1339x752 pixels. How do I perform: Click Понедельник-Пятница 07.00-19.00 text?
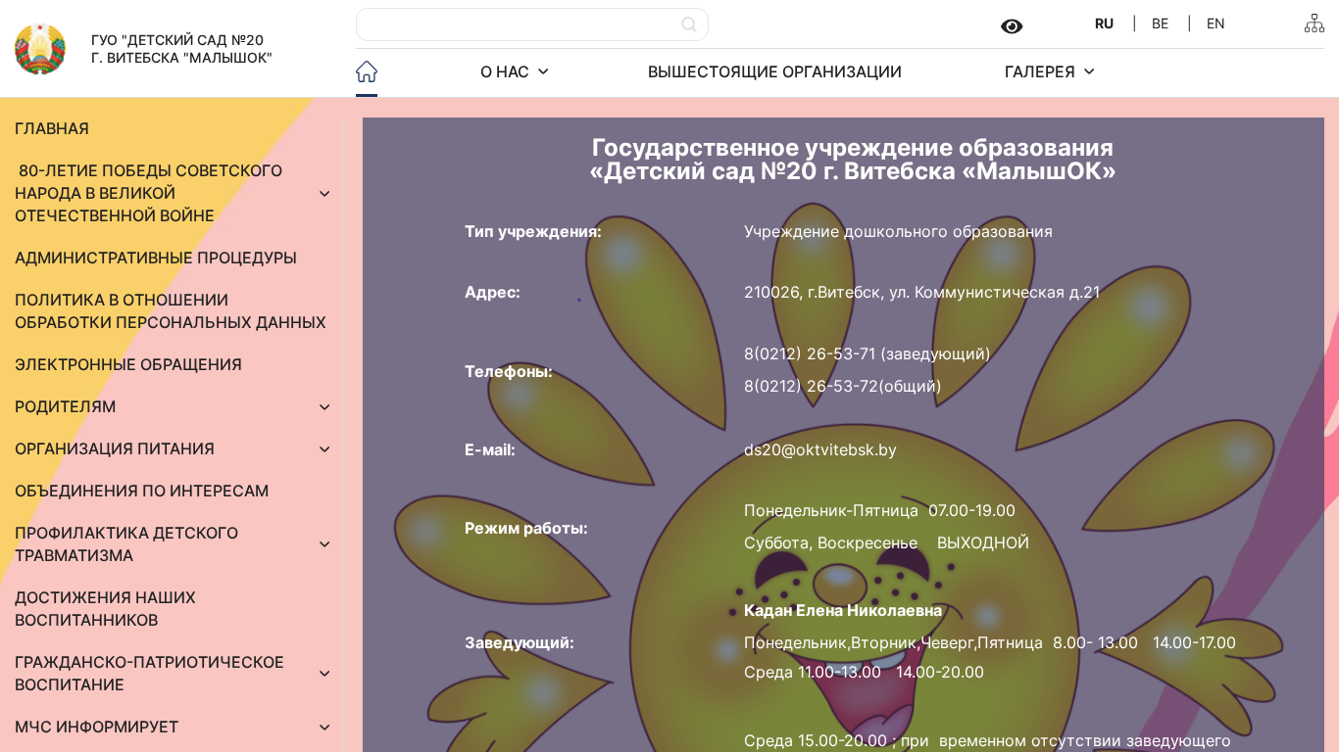pyautogui.click(x=879, y=510)
